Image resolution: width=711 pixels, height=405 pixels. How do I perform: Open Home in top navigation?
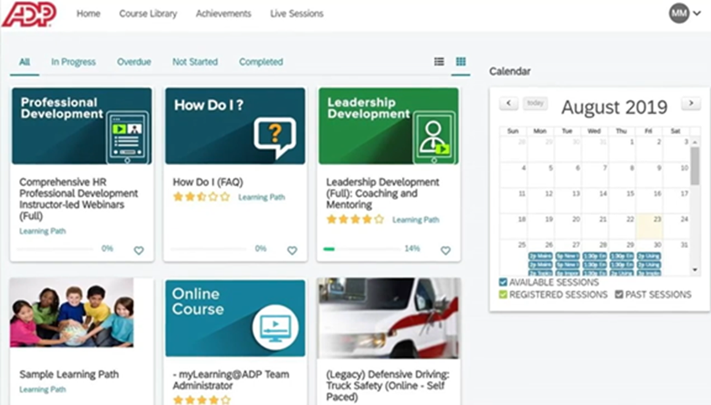tap(88, 14)
